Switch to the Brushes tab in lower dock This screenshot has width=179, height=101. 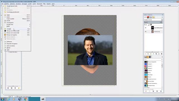145,57
